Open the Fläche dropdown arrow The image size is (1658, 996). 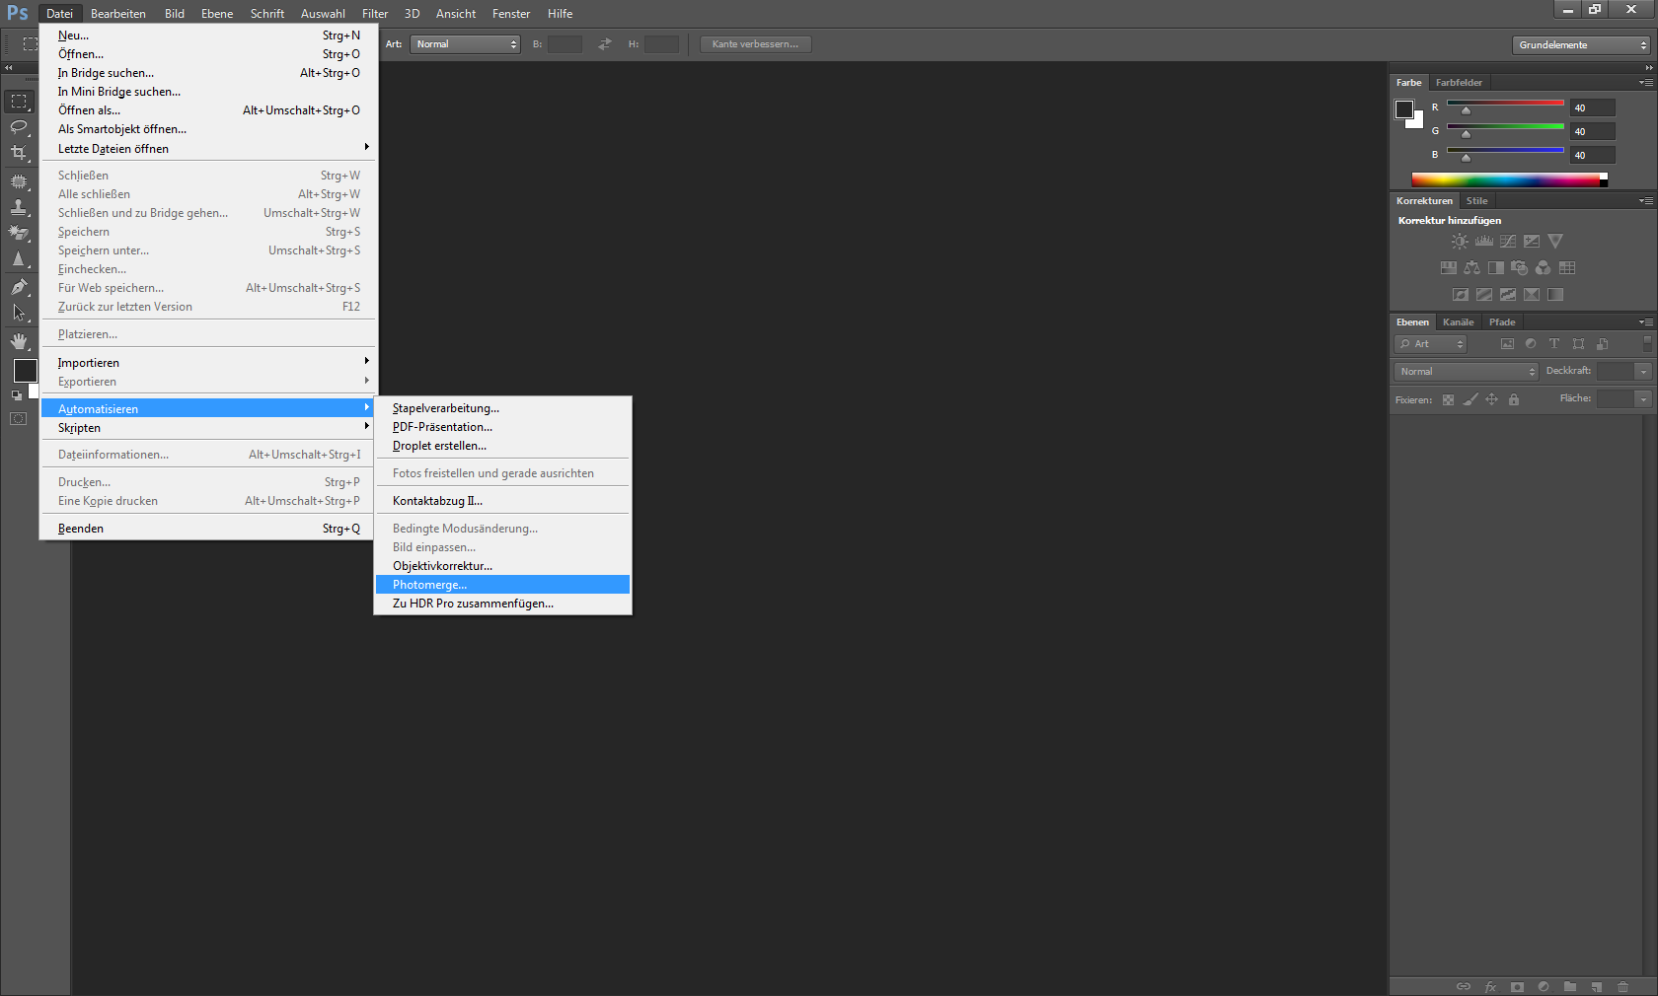pos(1643,399)
